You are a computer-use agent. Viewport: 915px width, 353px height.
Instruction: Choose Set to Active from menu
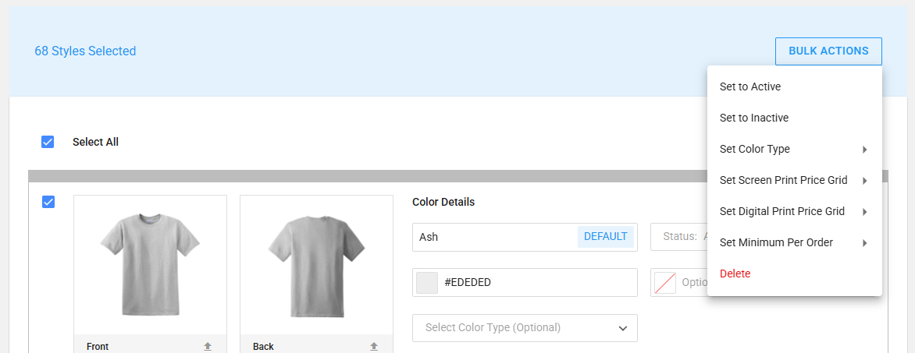[749, 86]
